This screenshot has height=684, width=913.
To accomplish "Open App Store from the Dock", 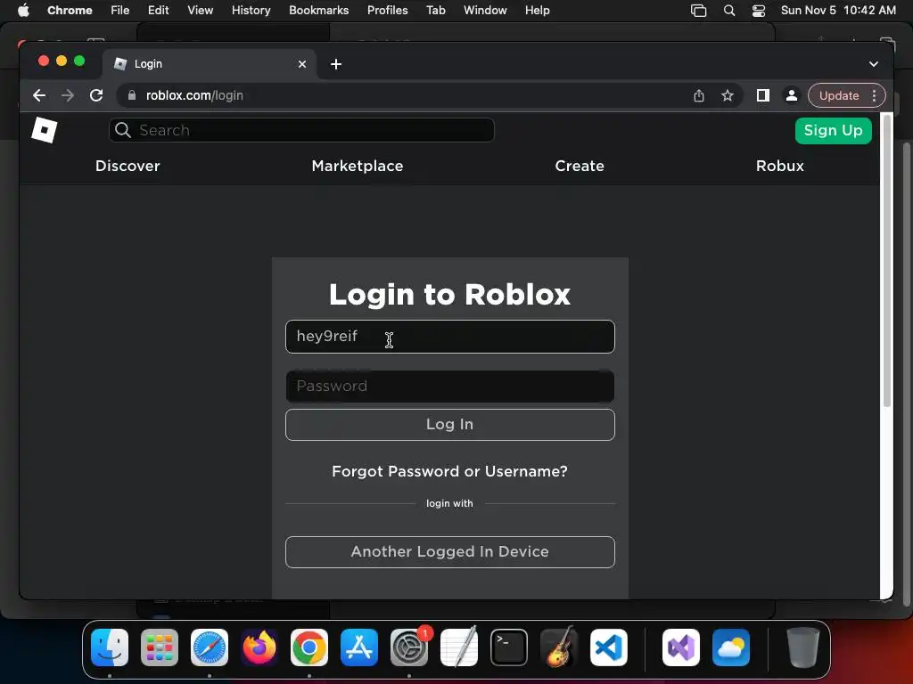I will [359, 647].
